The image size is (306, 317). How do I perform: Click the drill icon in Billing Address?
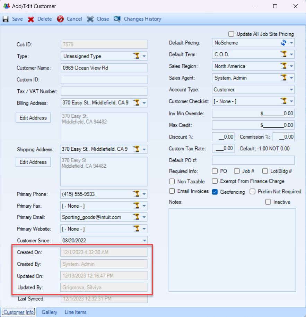(x=137, y=102)
